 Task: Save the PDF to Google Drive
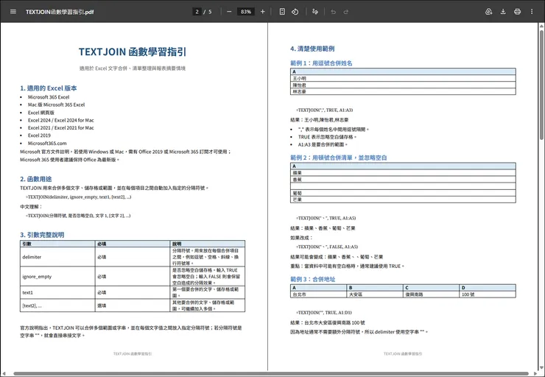[489, 12]
